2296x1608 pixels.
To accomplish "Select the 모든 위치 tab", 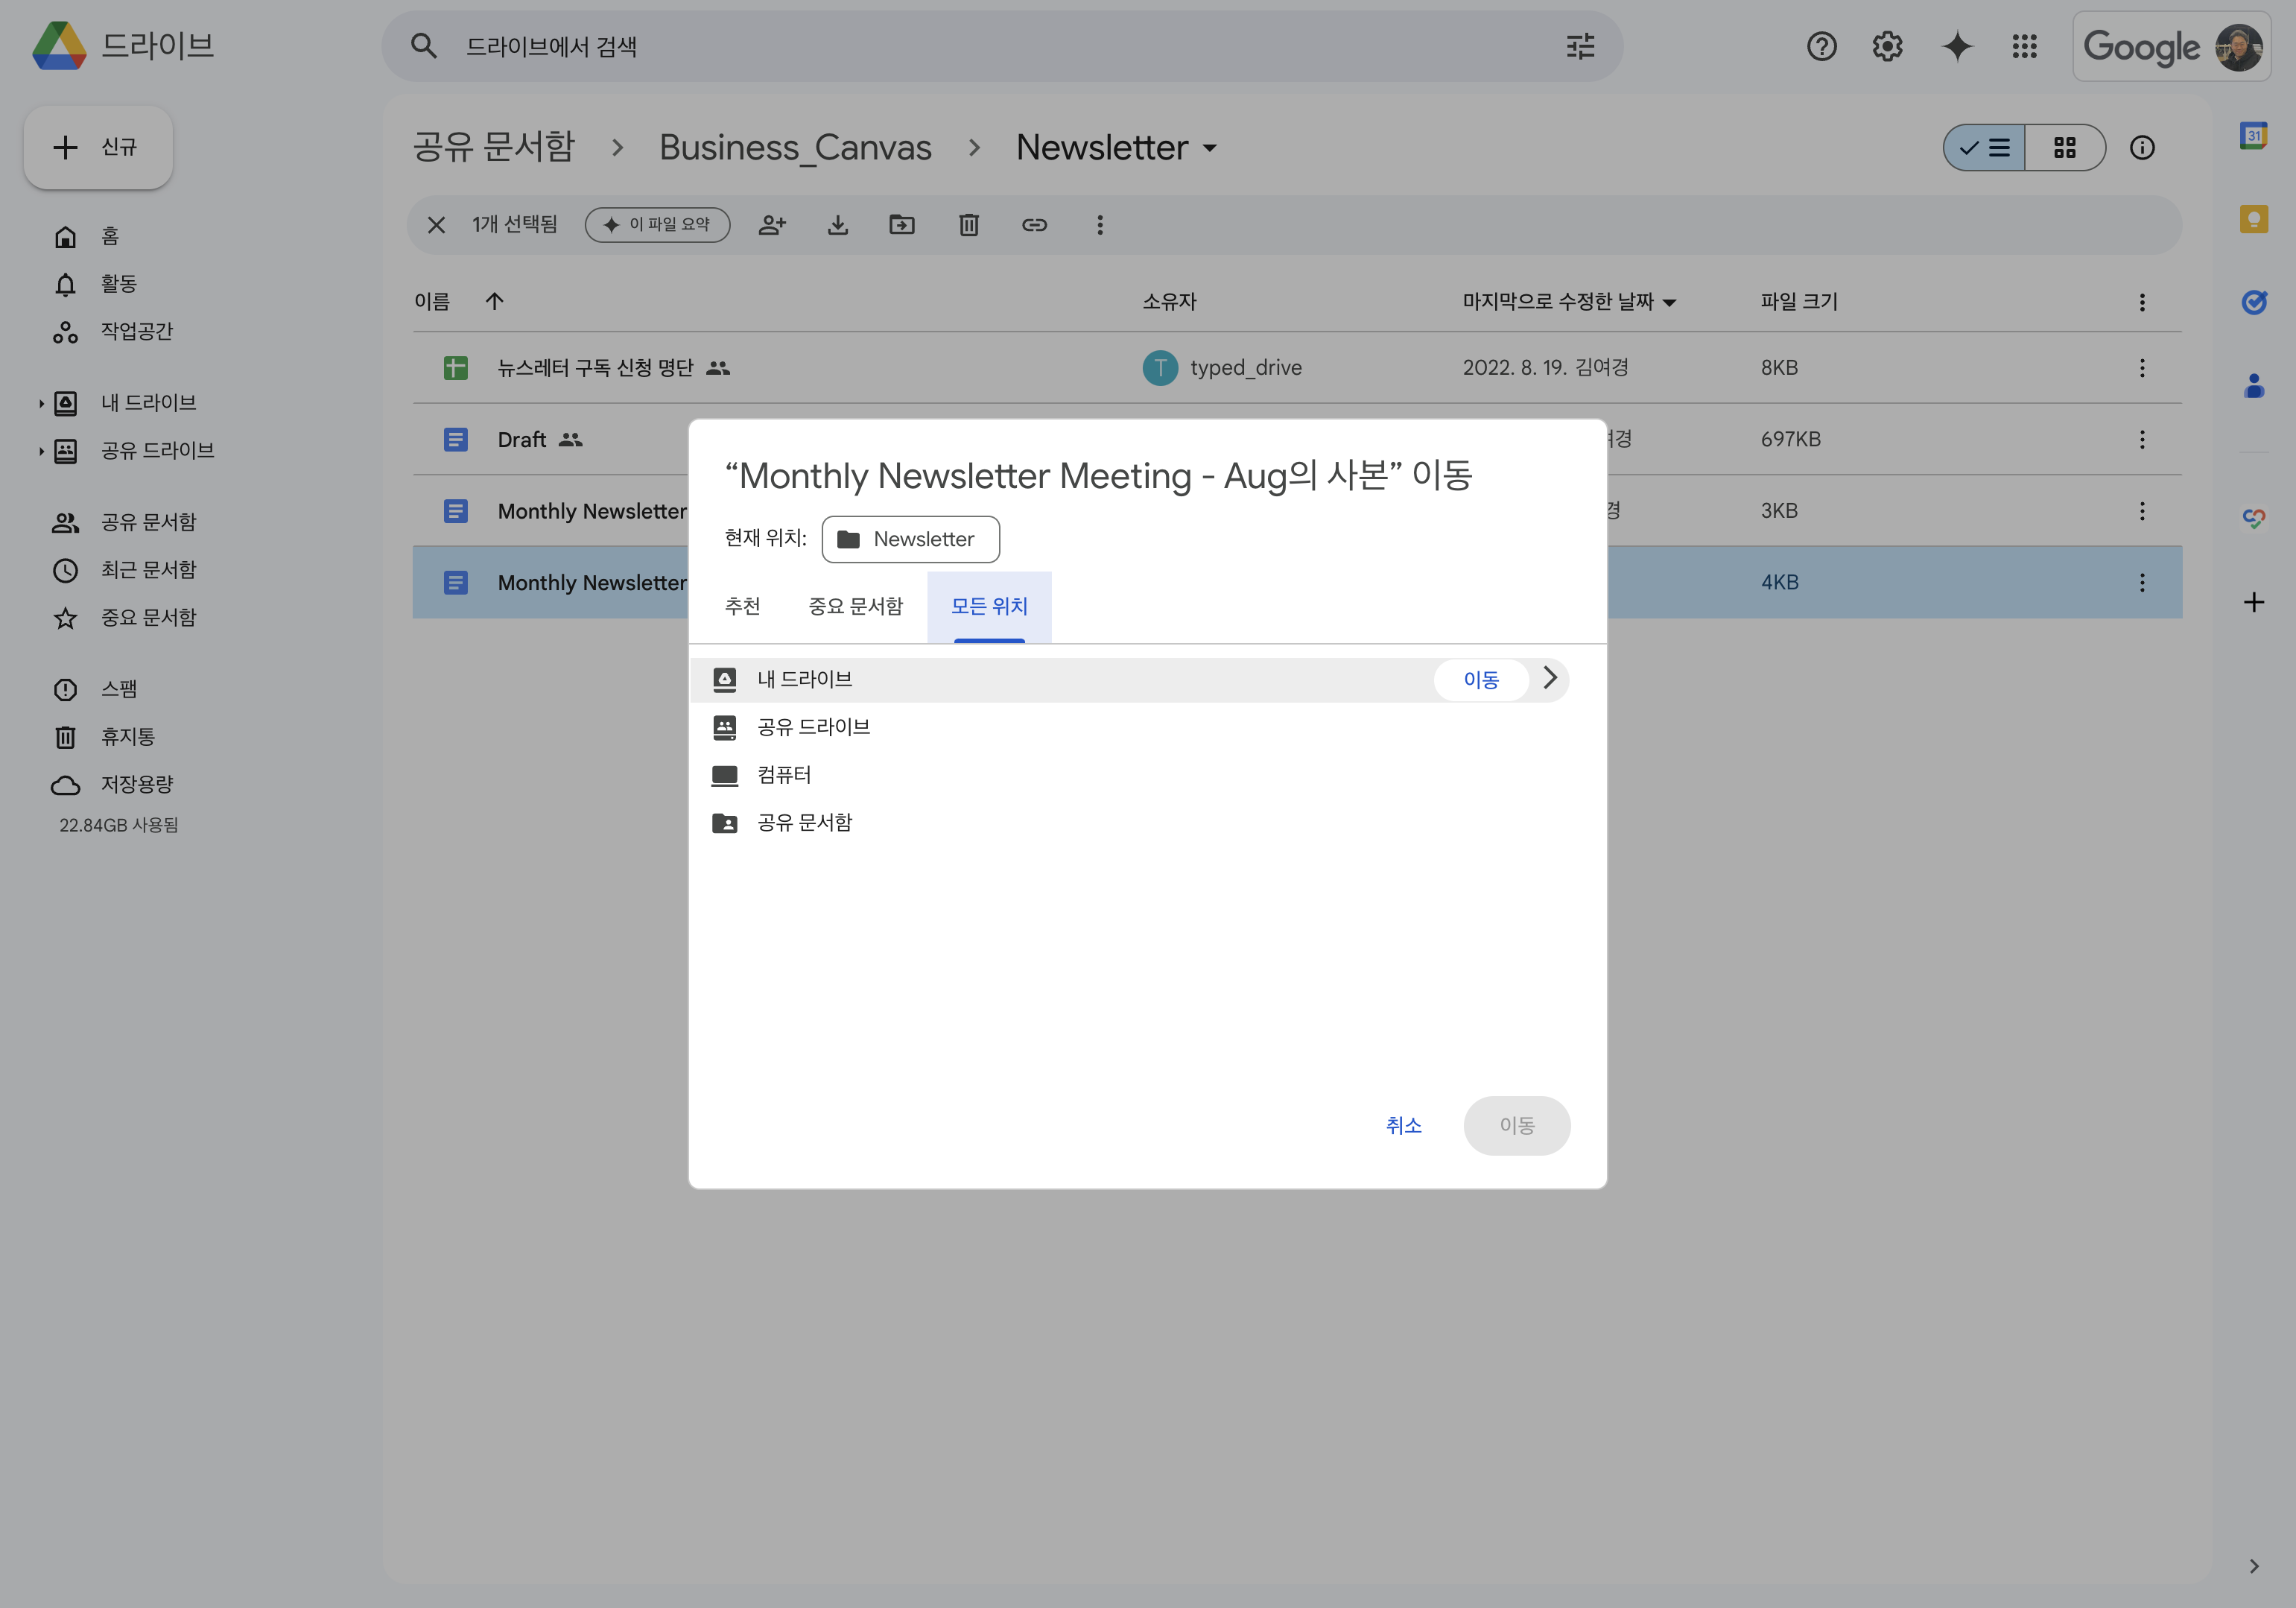I will tap(989, 606).
